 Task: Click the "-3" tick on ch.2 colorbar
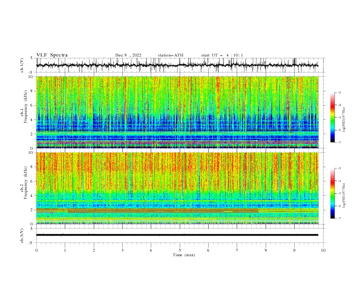pos(339,169)
